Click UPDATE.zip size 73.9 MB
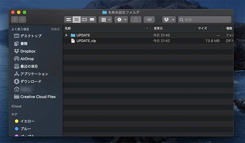The image size is (245, 143). click(212, 41)
